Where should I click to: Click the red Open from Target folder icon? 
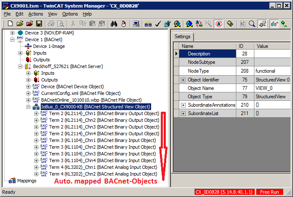29,24
